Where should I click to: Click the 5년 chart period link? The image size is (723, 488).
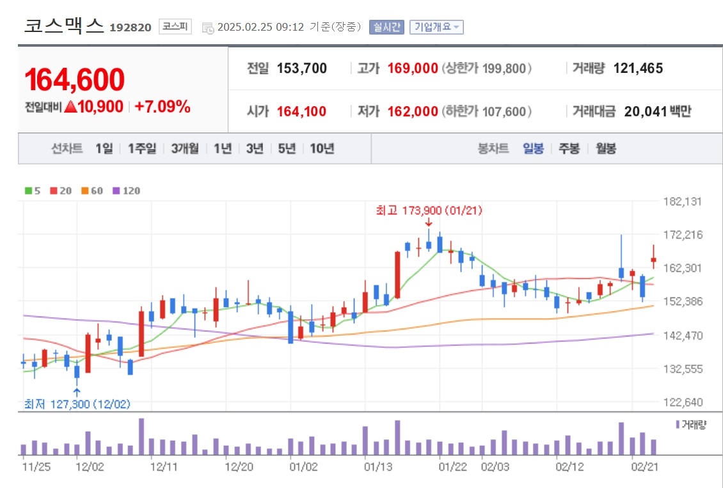coord(287,148)
